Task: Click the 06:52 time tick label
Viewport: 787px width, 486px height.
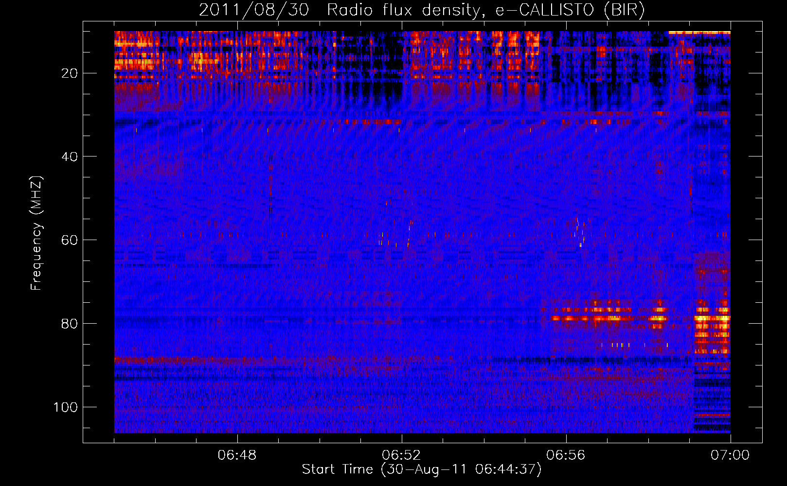Action: [x=402, y=455]
